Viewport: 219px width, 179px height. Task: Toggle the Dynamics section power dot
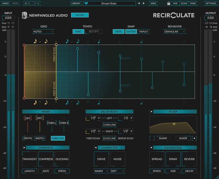[x=24, y=148]
